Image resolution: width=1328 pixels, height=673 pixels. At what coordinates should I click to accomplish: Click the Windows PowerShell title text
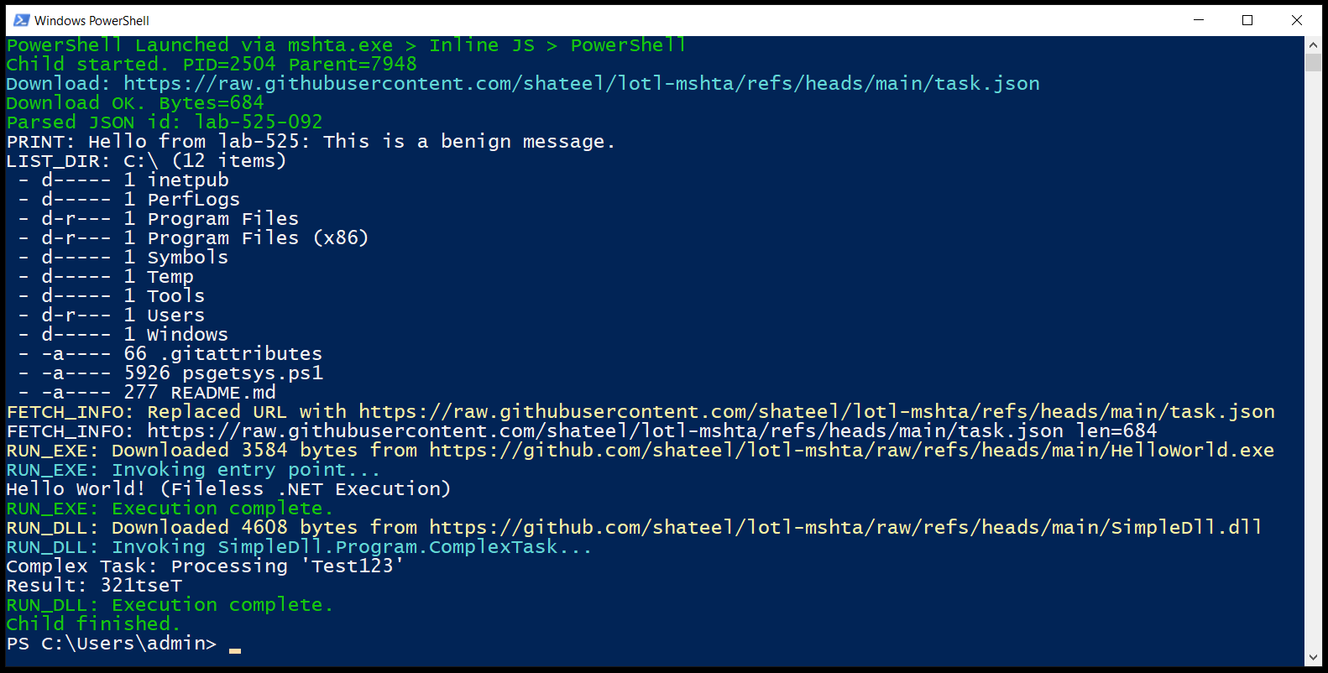click(x=91, y=20)
